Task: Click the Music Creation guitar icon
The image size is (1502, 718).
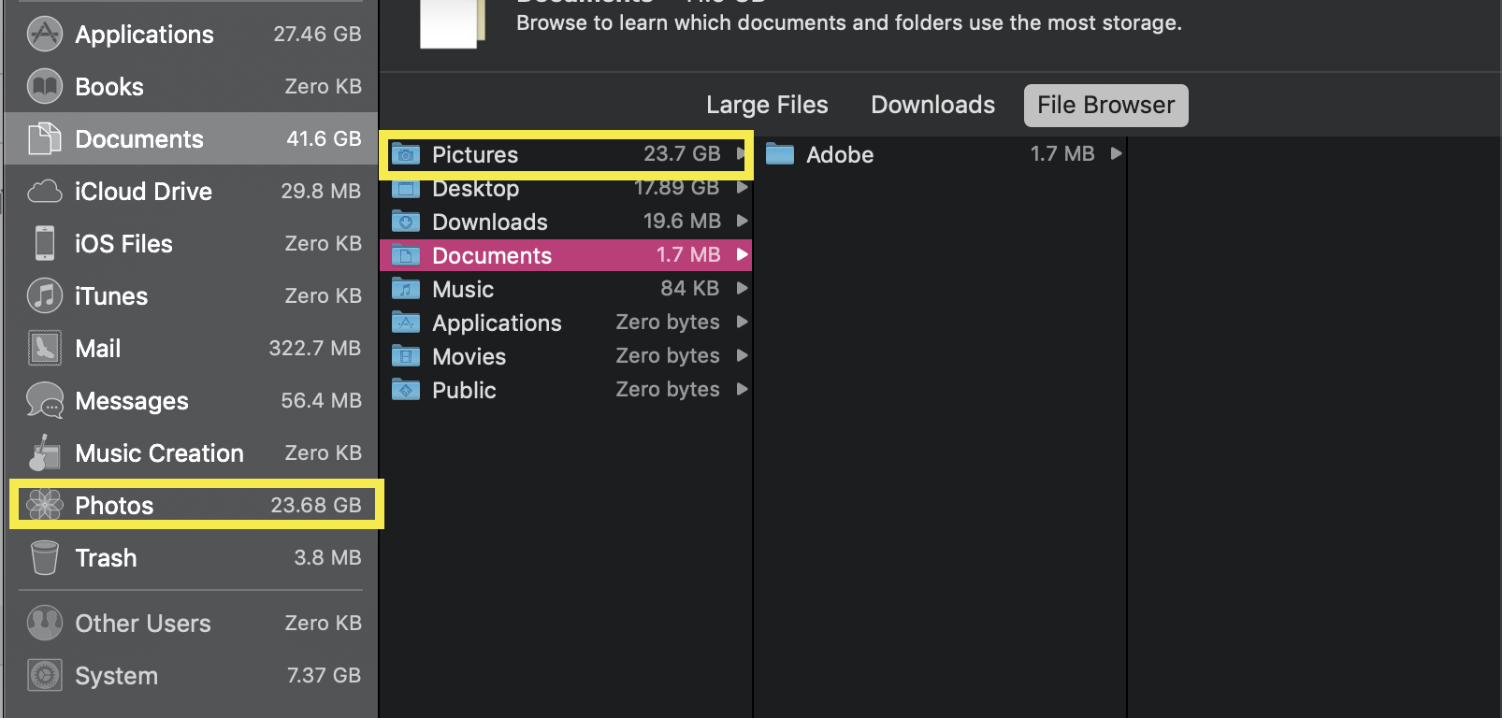Action: (x=45, y=453)
